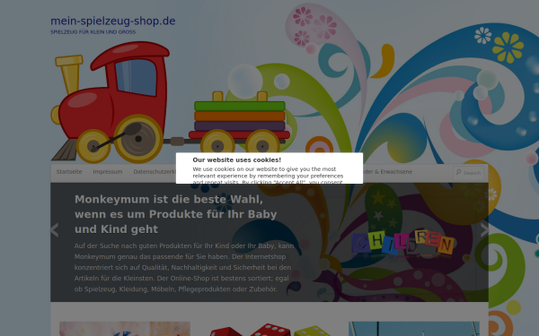Open the Erwachsene menu item
Image resolution: width=539 pixels, height=336 pixels.
click(388, 172)
